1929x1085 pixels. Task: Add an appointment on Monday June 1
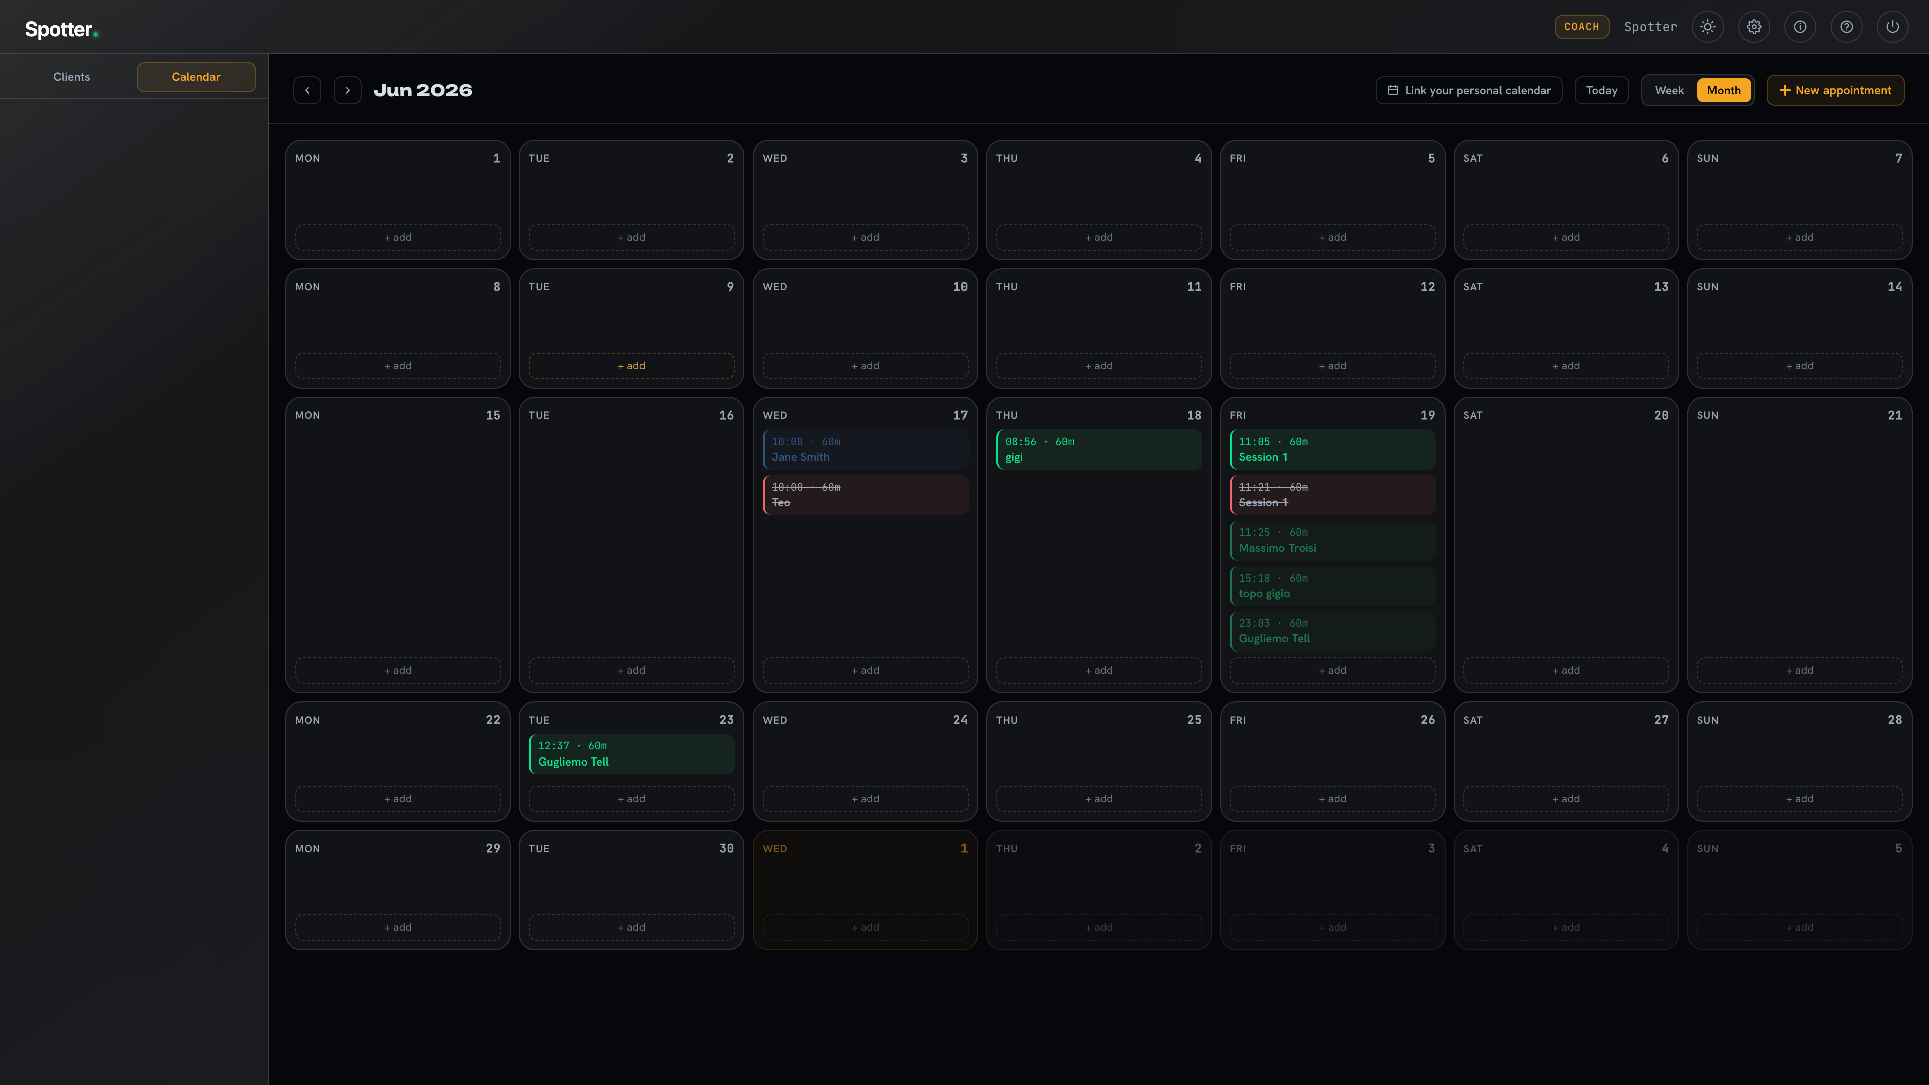398,238
